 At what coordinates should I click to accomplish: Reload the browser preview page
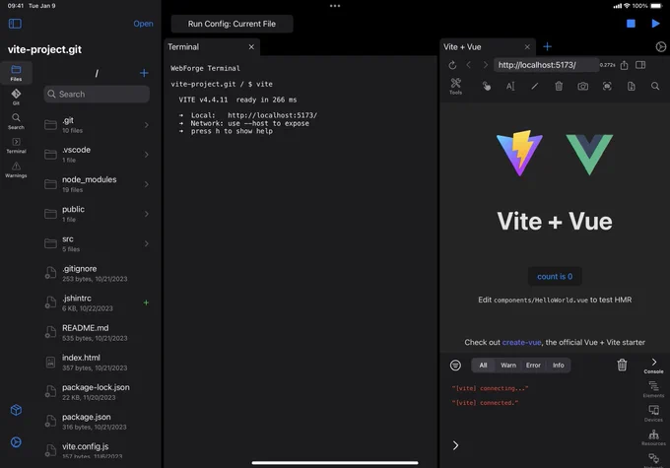(x=452, y=65)
